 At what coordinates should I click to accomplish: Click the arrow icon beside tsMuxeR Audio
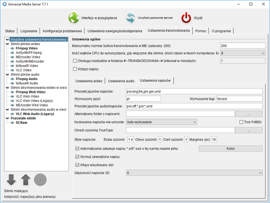point(12,83)
